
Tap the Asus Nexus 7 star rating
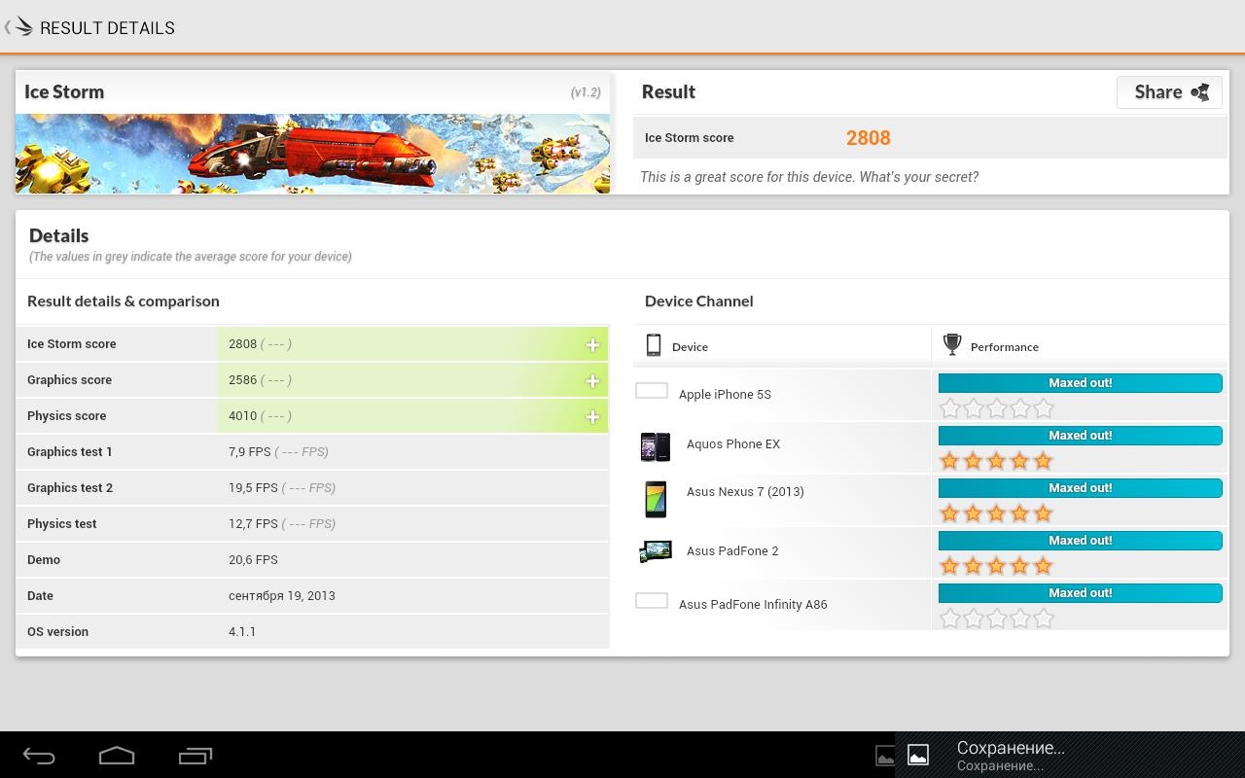coord(996,513)
